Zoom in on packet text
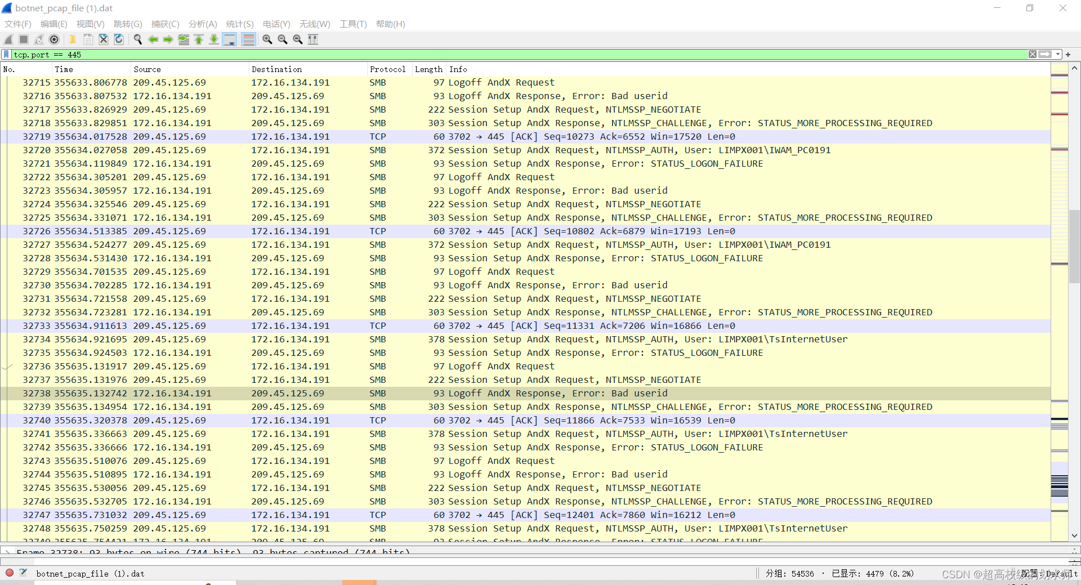 point(267,39)
